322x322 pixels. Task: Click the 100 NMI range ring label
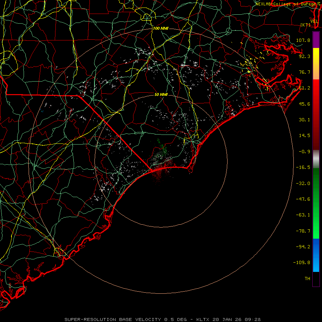pyautogui.click(x=161, y=28)
